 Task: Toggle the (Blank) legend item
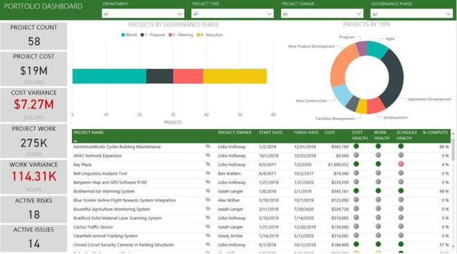(x=129, y=35)
